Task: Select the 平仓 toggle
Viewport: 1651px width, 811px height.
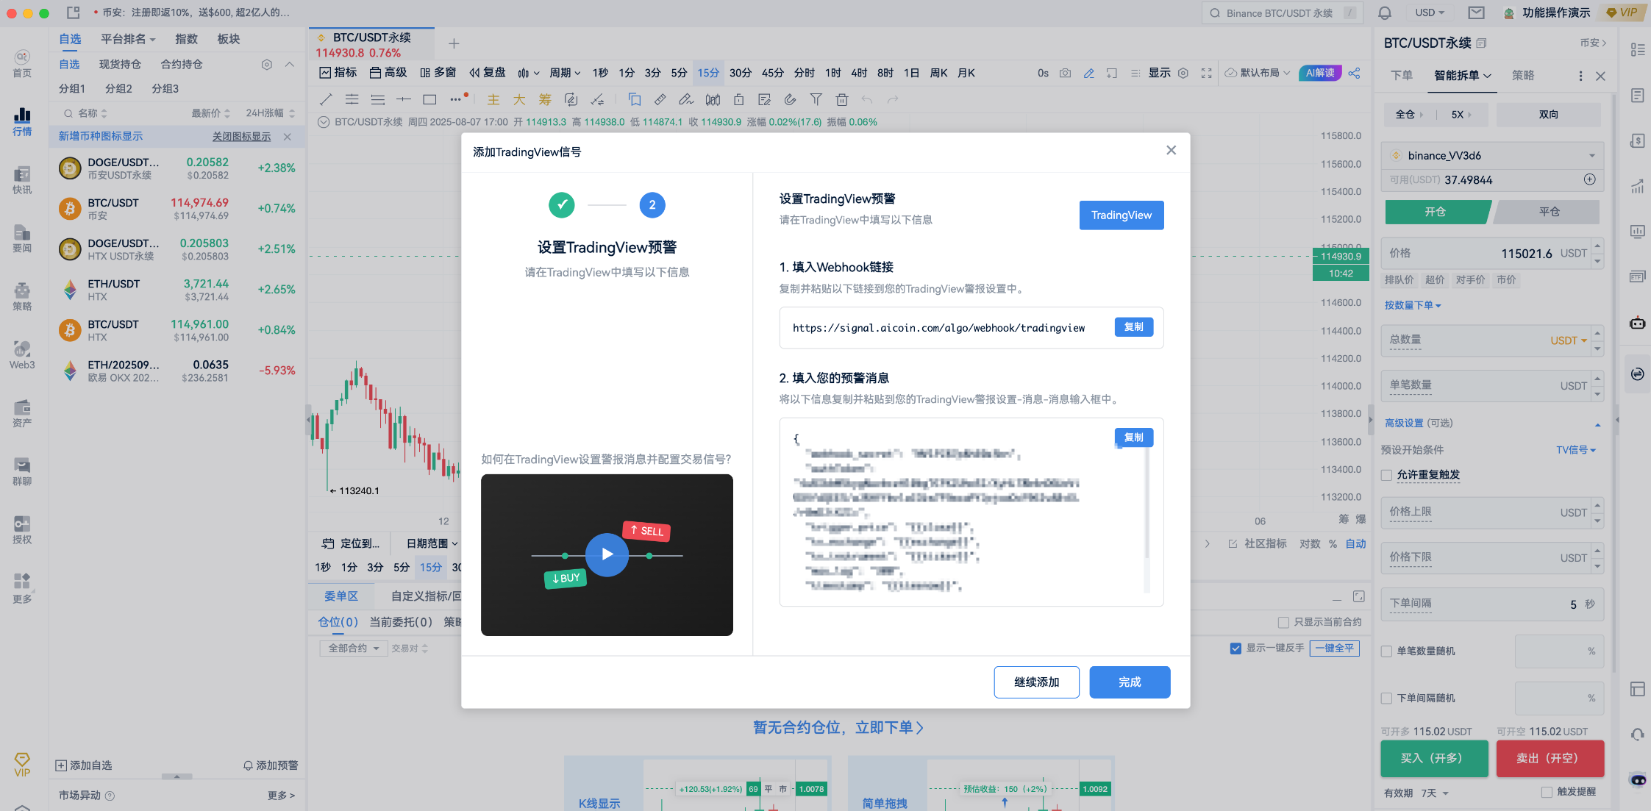Action: [1549, 212]
